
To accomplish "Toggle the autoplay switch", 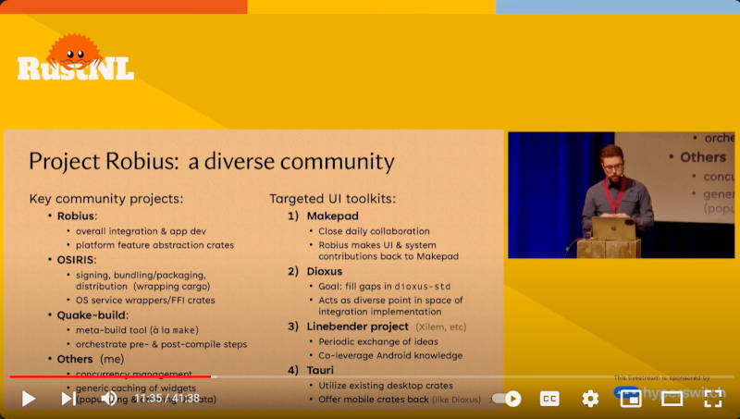I will (506, 400).
